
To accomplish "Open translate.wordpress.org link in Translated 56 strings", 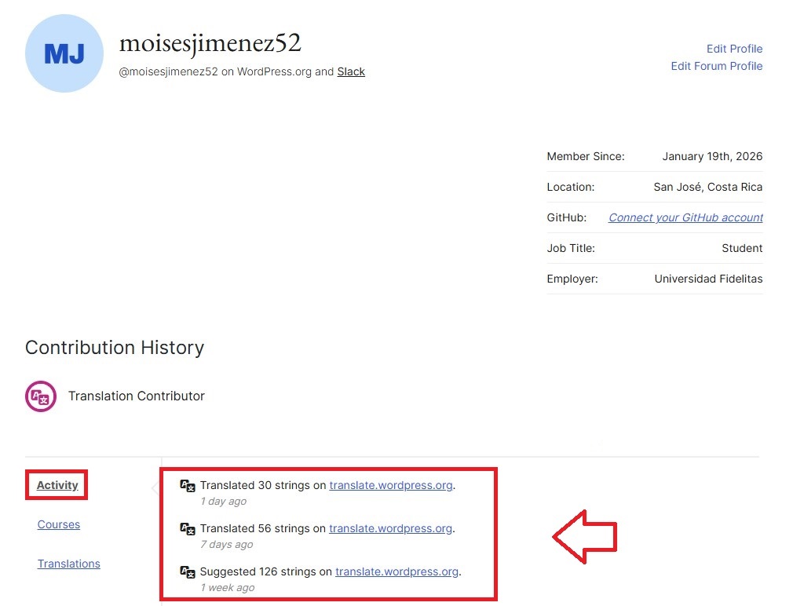I will (390, 528).
